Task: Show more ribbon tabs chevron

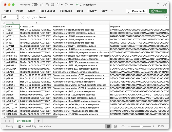Action: pos(112,11)
